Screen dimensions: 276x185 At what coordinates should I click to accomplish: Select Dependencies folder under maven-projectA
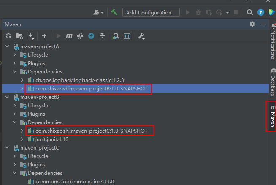[x=135, y=72]
